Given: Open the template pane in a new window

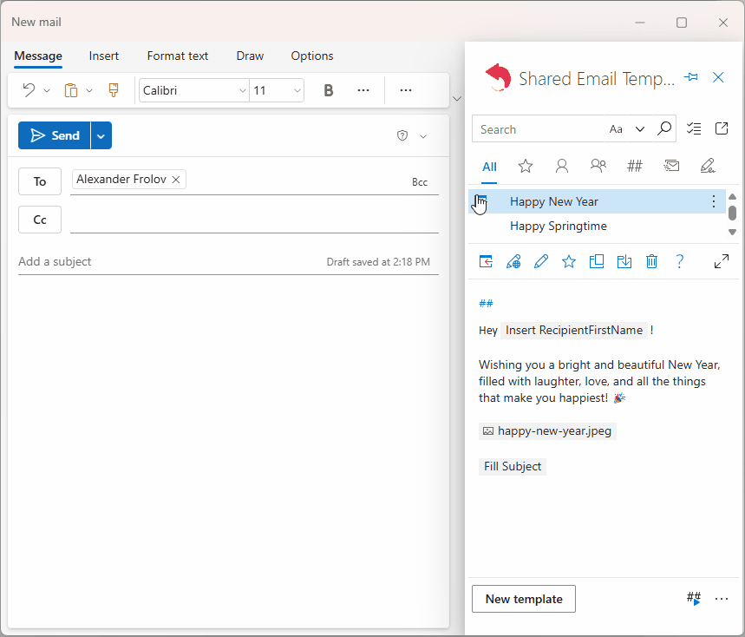Looking at the screenshot, I should 722,128.
